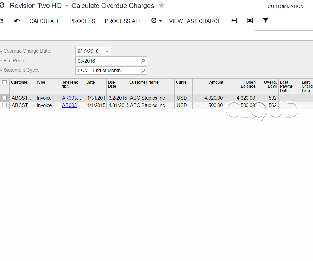
Task: Expand the Overdue Charge Date dropdown
Action: coord(107,51)
